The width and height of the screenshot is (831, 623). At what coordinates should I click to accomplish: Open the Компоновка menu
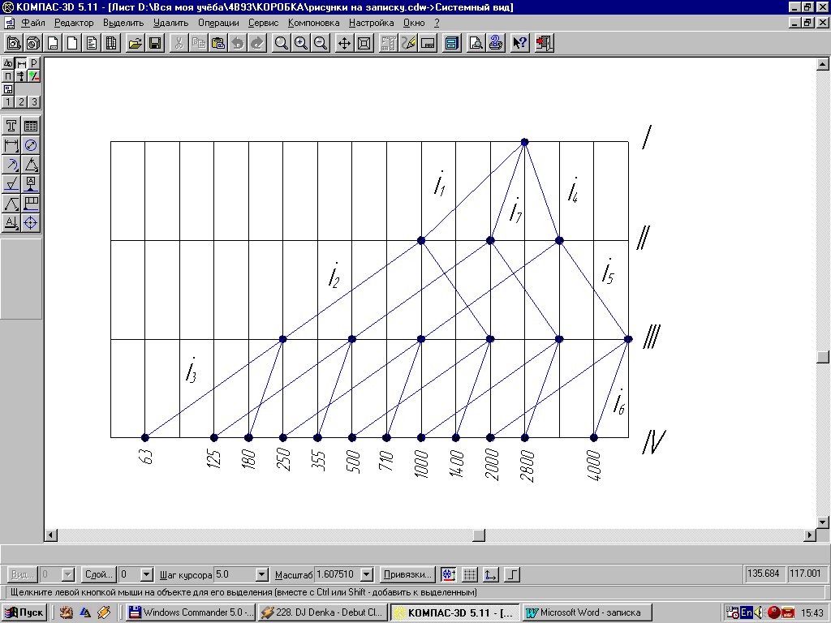[314, 23]
